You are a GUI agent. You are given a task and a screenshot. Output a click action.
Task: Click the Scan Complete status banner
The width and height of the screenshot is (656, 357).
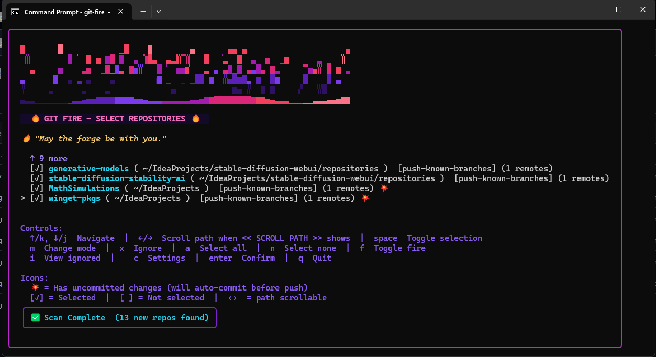(119, 317)
